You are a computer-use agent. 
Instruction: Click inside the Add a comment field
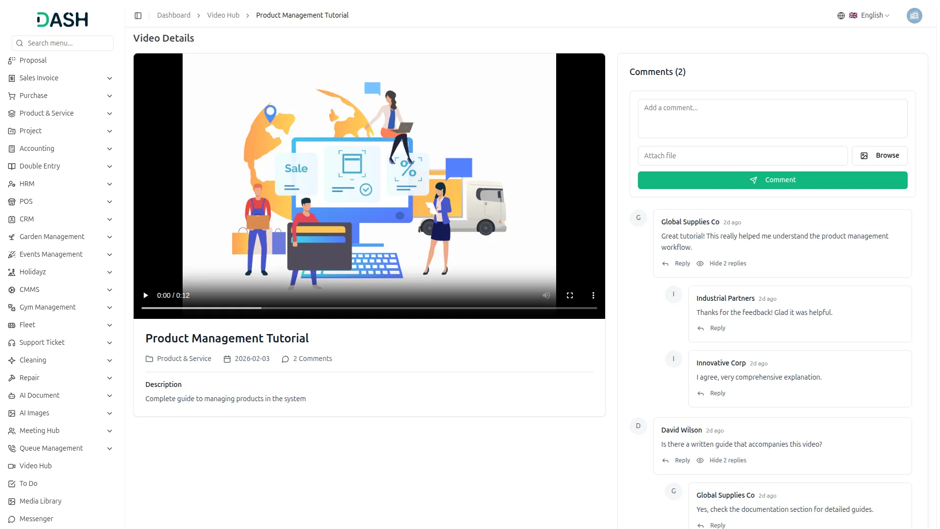pyautogui.click(x=772, y=118)
